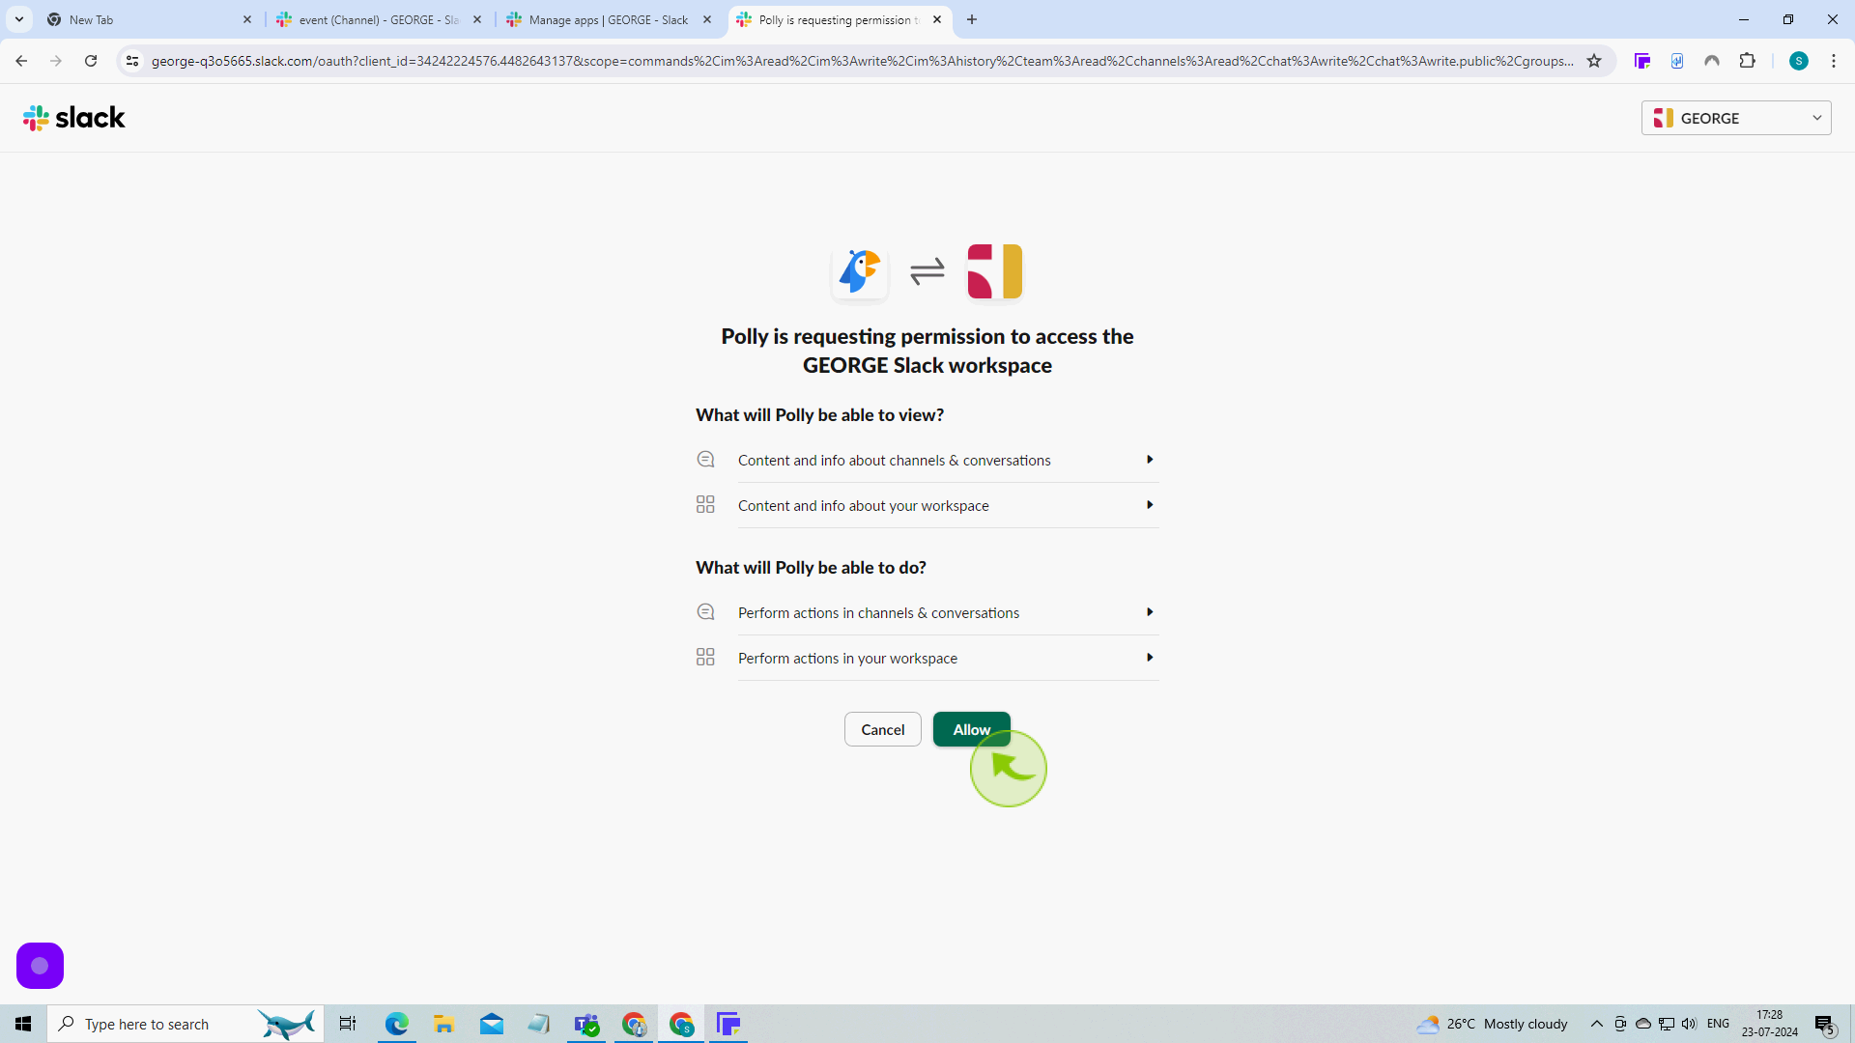Click the gray arch extension icon
The height and width of the screenshot is (1043, 1855).
(x=1712, y=61)
